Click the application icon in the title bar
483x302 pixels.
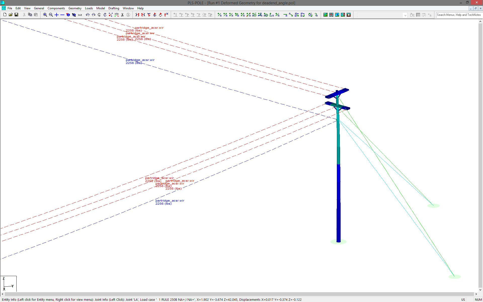coord(3,3)
